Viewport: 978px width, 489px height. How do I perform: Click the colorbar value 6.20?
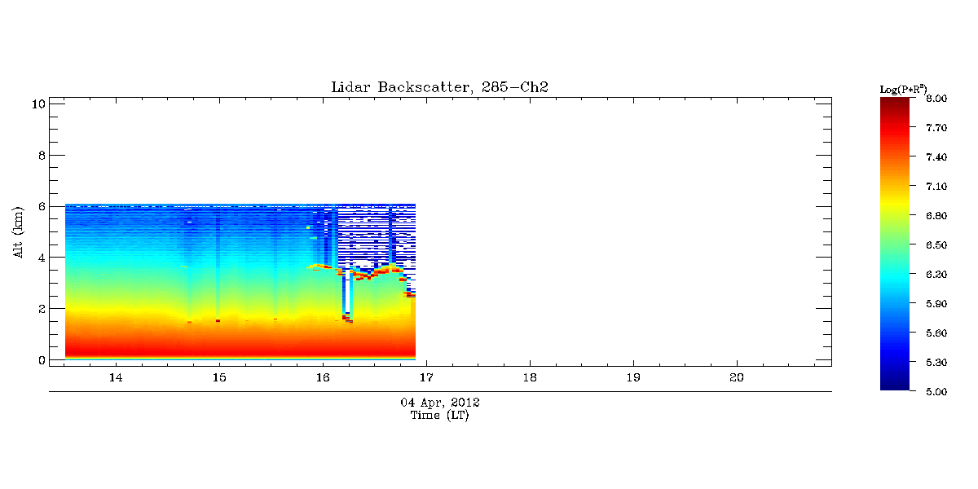point(936,275)
